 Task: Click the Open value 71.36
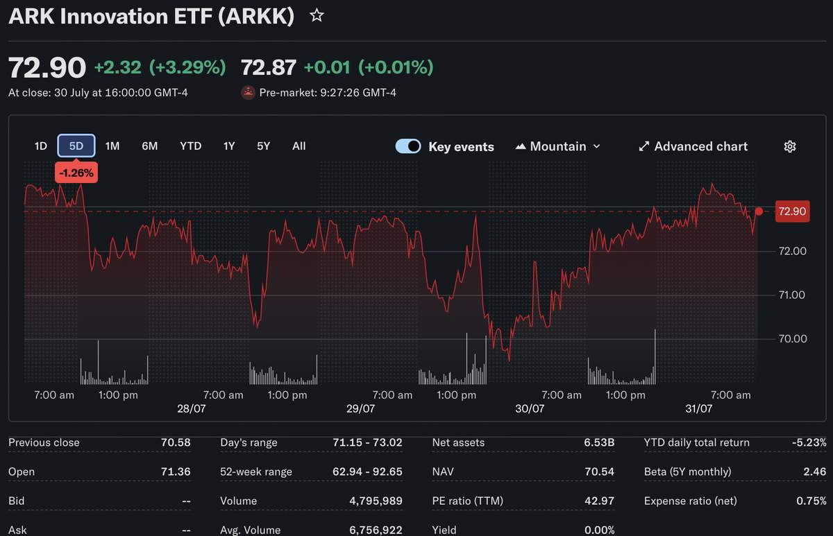pyautogui.click(x=176, y=472)
